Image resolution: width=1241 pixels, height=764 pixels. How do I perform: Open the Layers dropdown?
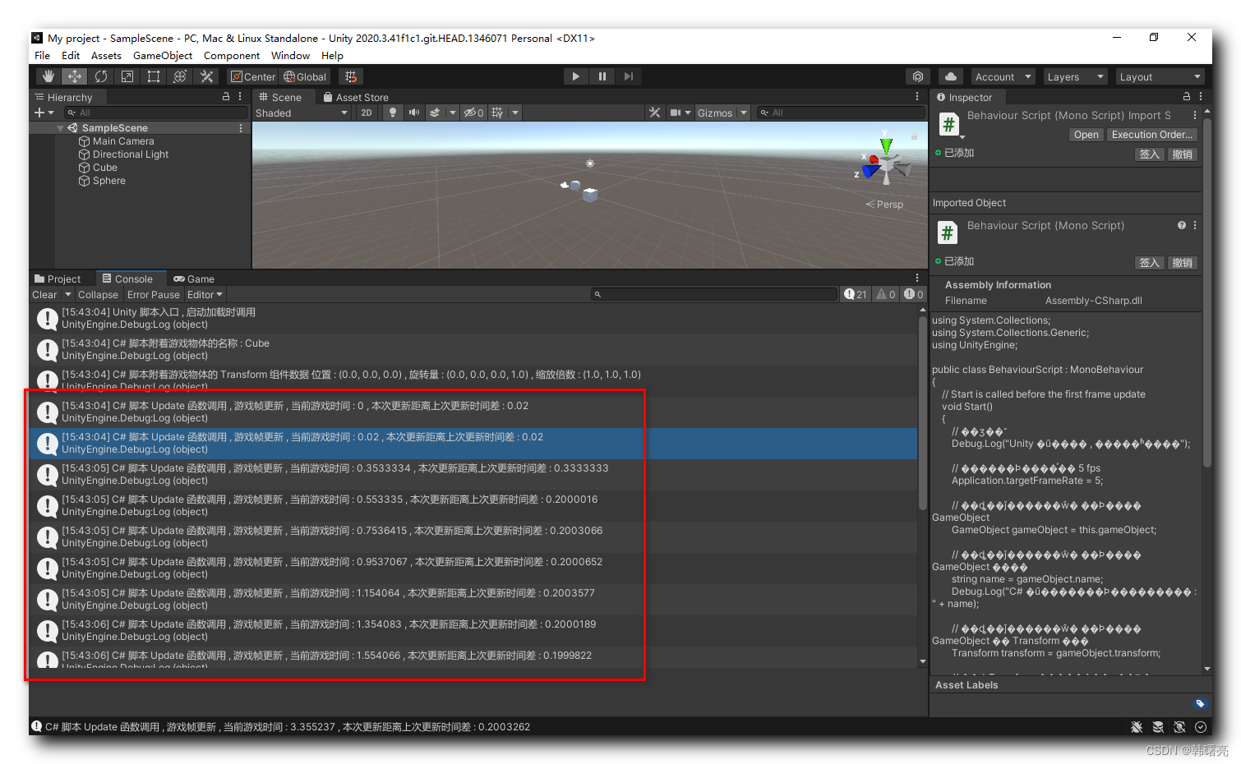tap(1075, 76)
